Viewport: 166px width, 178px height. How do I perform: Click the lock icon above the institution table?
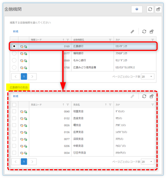tap(151, 31)
